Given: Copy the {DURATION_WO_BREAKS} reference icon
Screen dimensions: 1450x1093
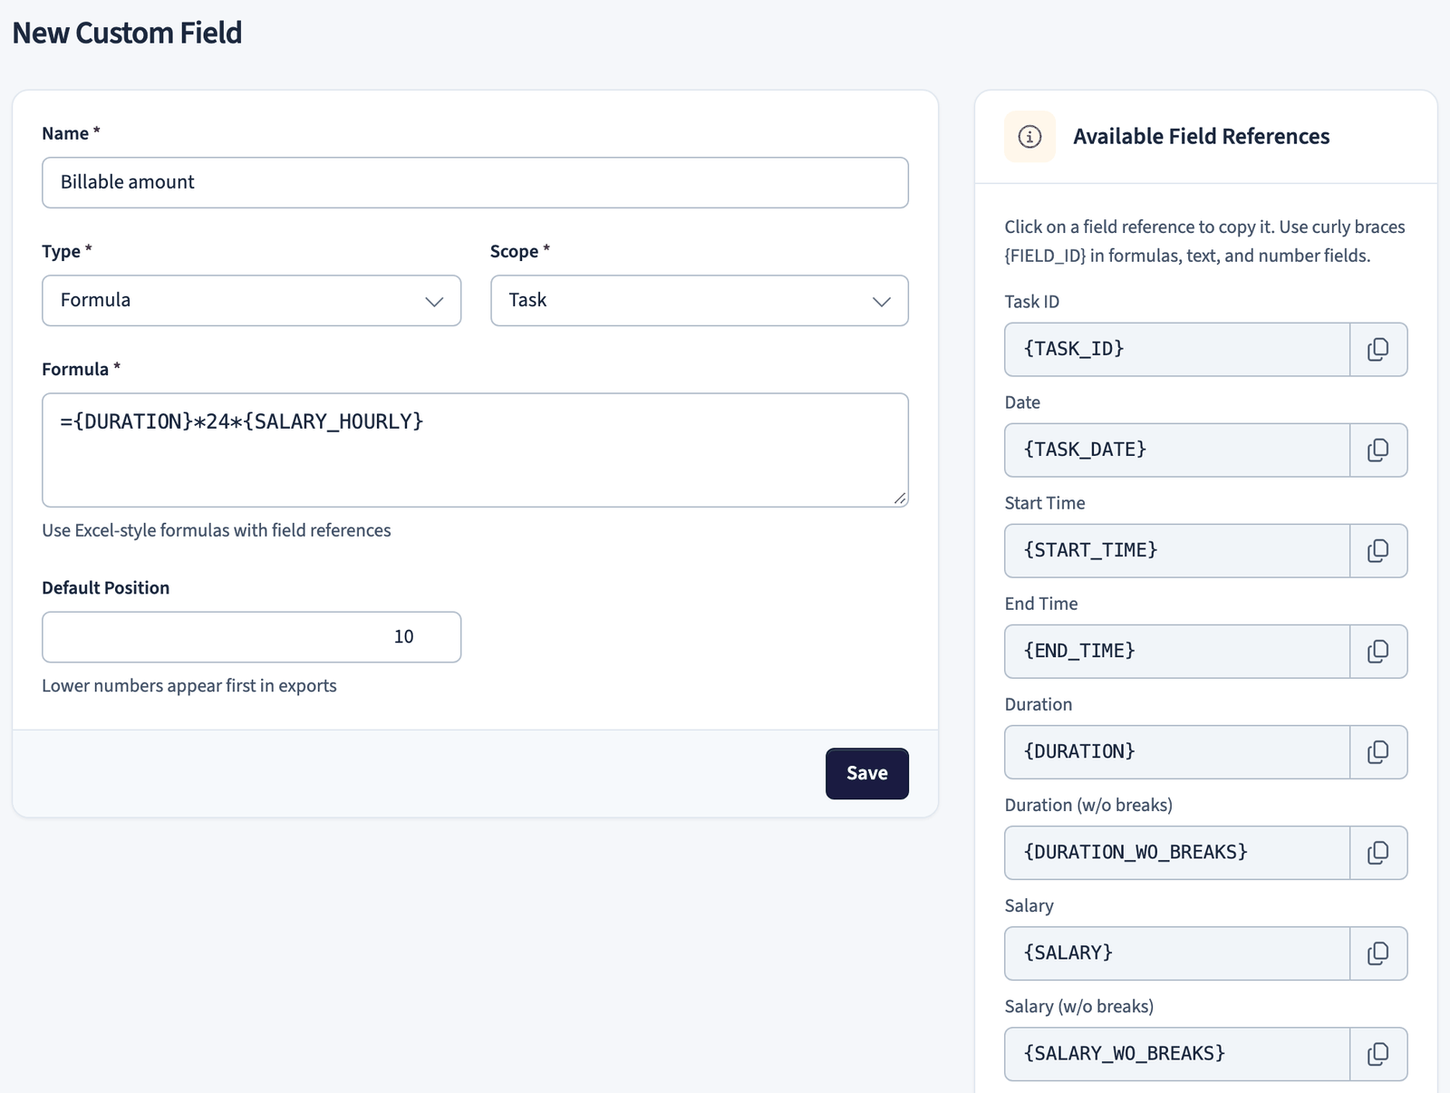Looking at the screenshot, I should coord(1378,853).
